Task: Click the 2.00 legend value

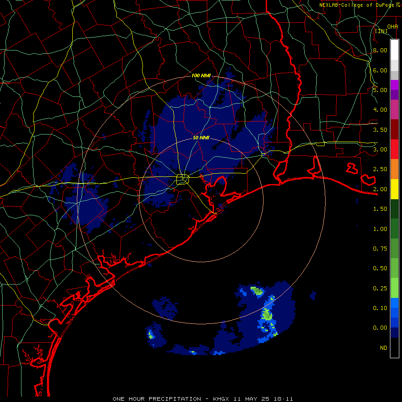Action: click(x=380, y=189)
